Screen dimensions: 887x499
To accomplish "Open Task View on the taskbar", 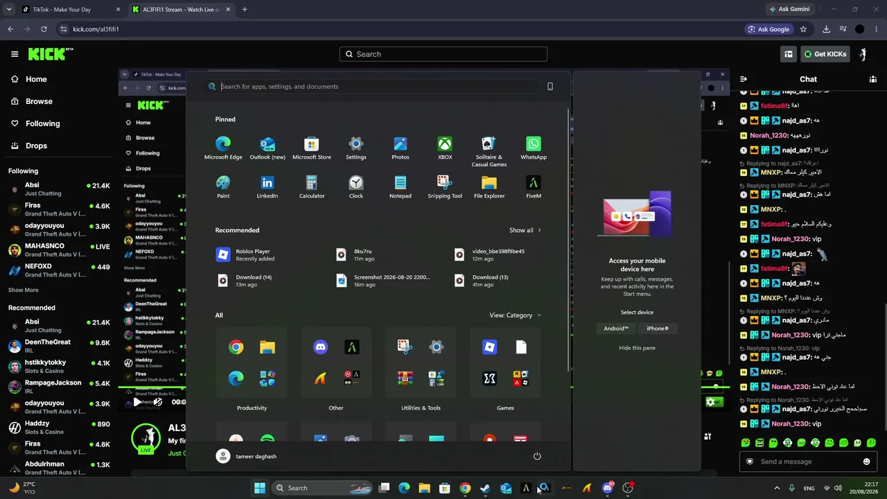I will (x=384, y=488).
